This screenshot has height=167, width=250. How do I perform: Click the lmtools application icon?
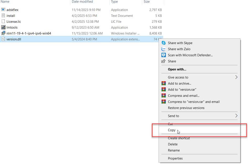tap(3, 27)
